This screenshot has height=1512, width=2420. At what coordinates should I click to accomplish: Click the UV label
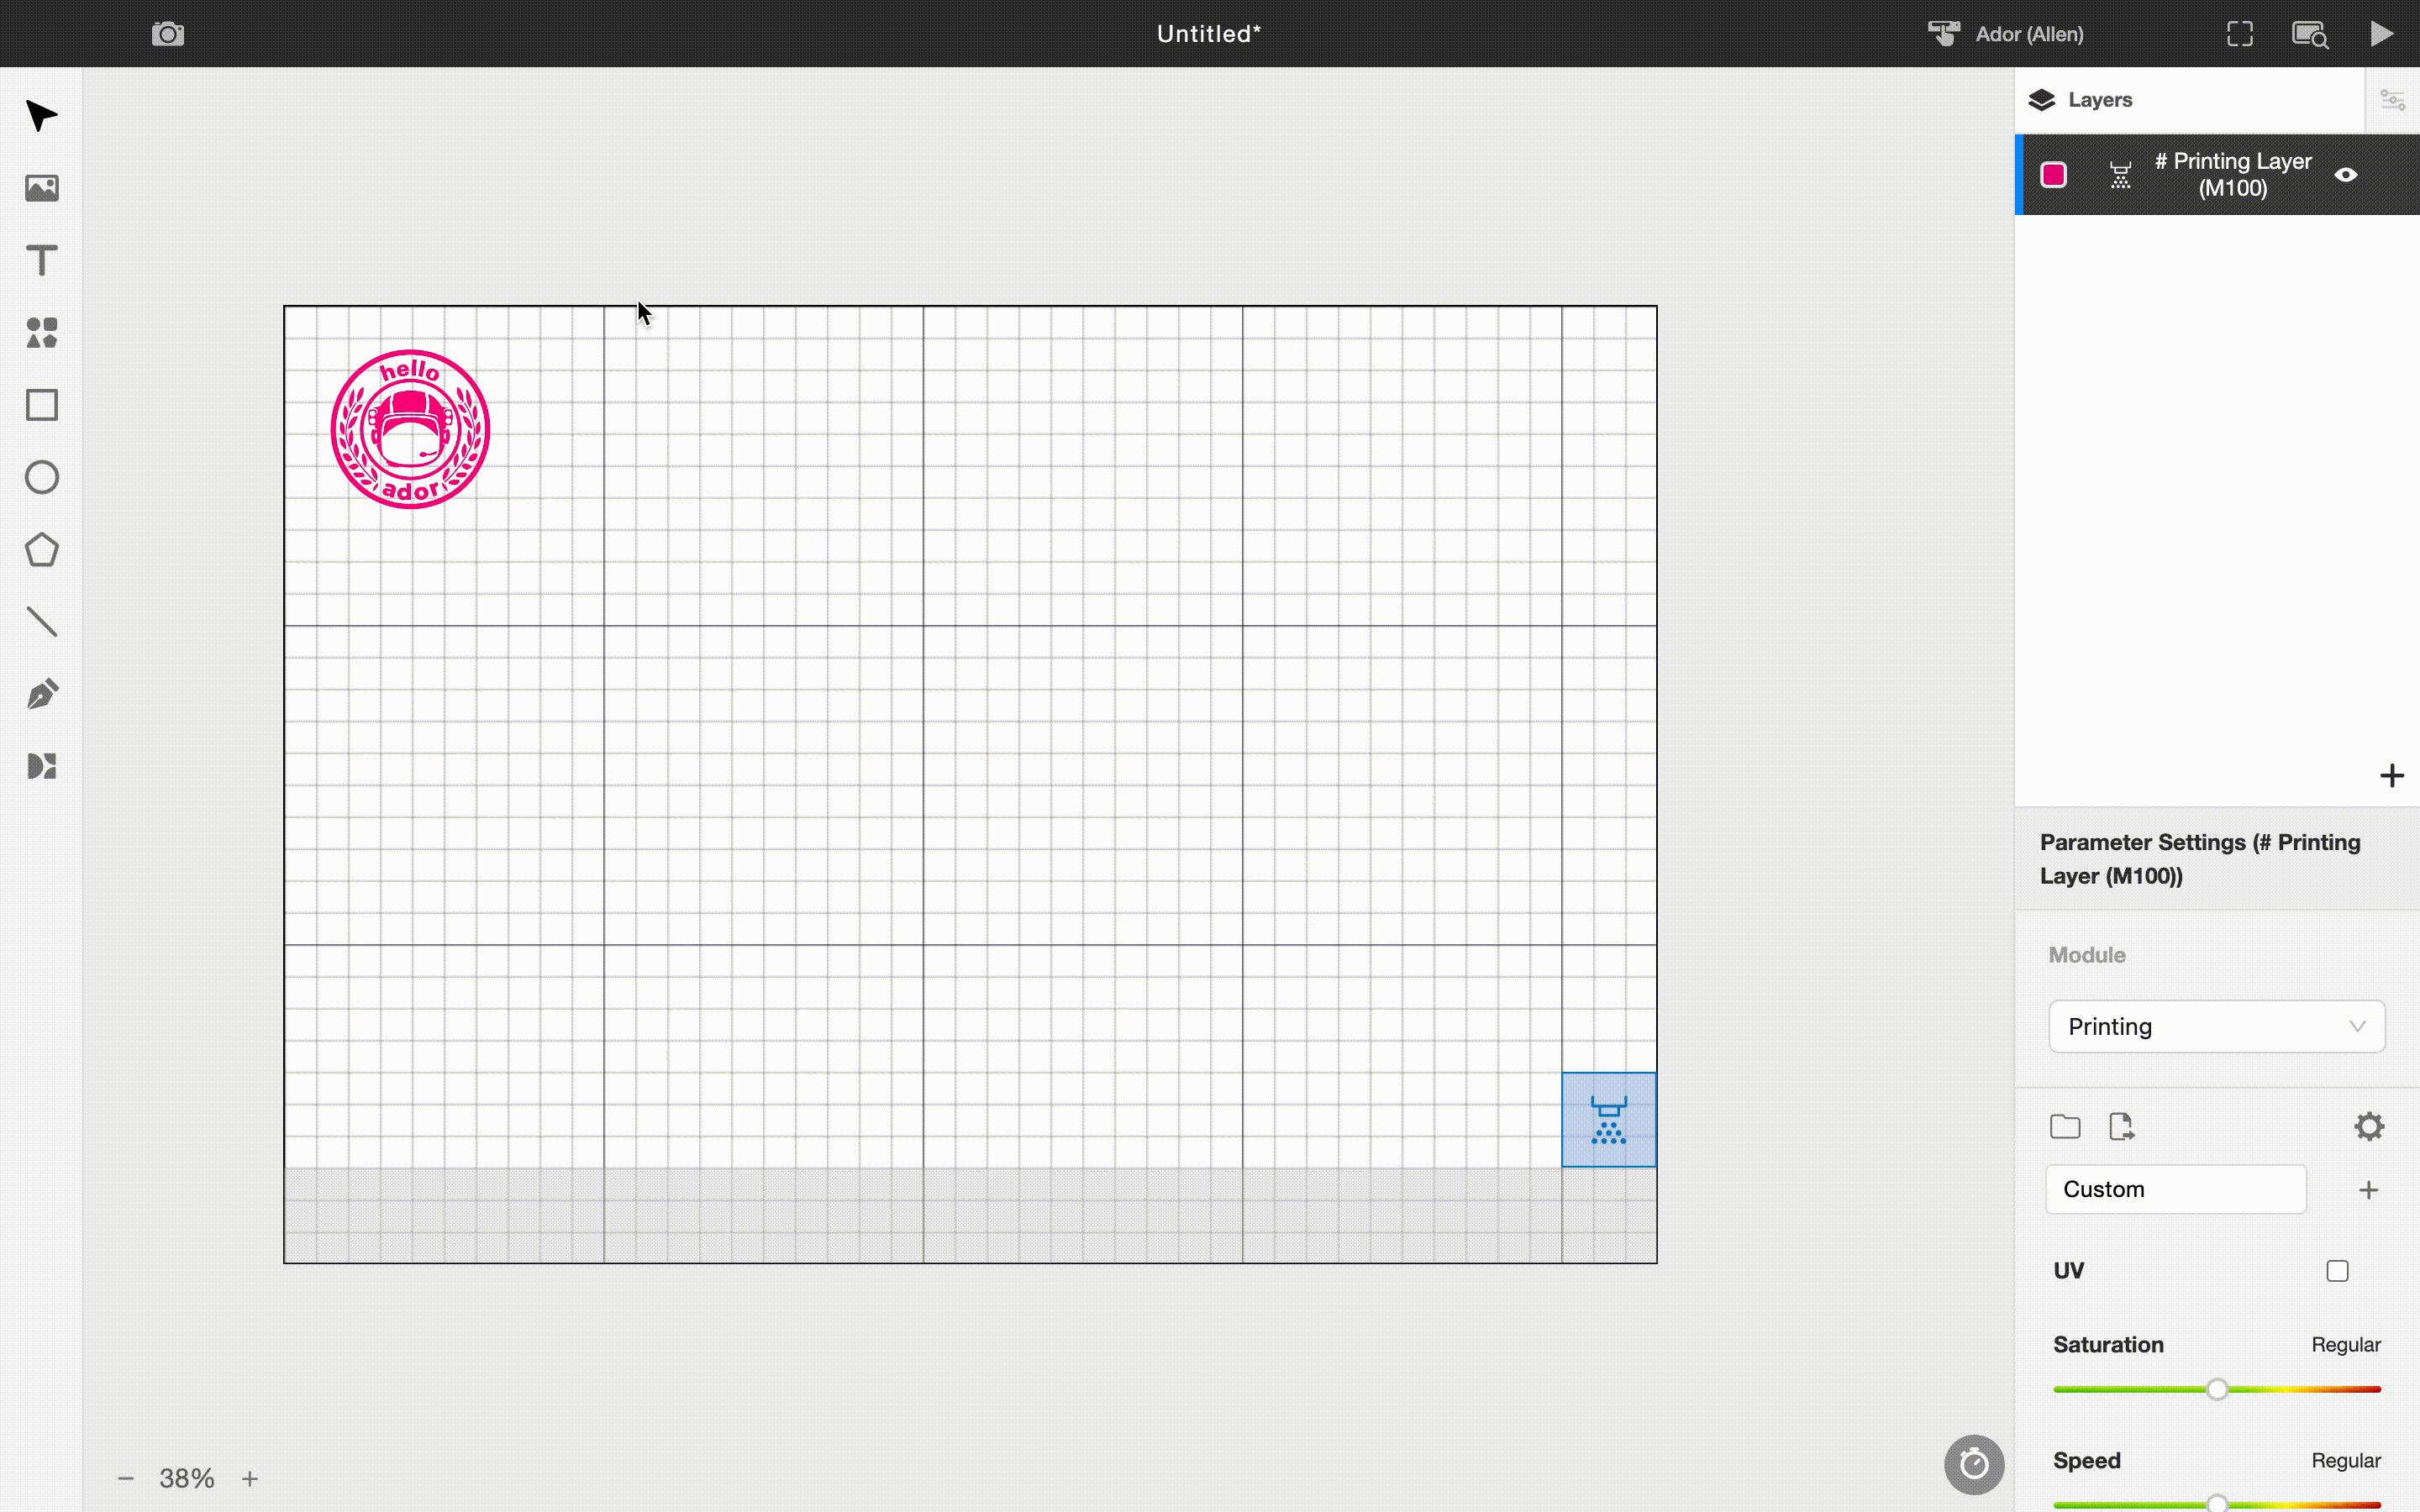pos(2069,1271)
